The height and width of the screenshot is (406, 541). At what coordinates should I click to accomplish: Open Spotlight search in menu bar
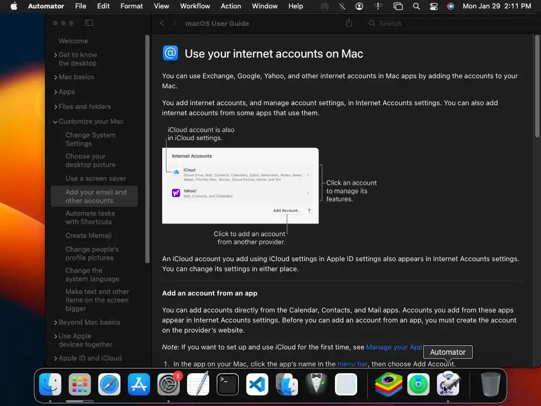416,6
